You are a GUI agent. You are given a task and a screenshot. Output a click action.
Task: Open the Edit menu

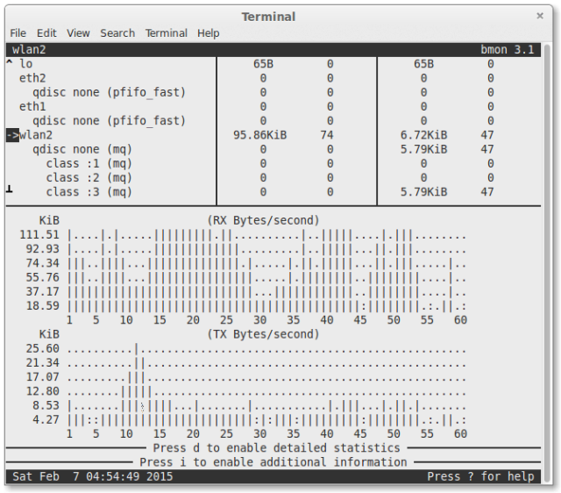46,33
